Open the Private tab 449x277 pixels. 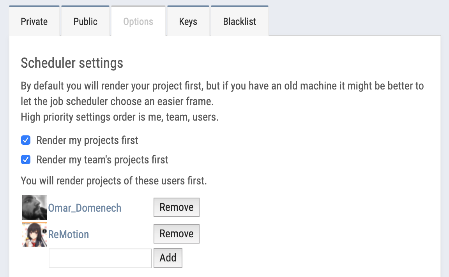34,21
